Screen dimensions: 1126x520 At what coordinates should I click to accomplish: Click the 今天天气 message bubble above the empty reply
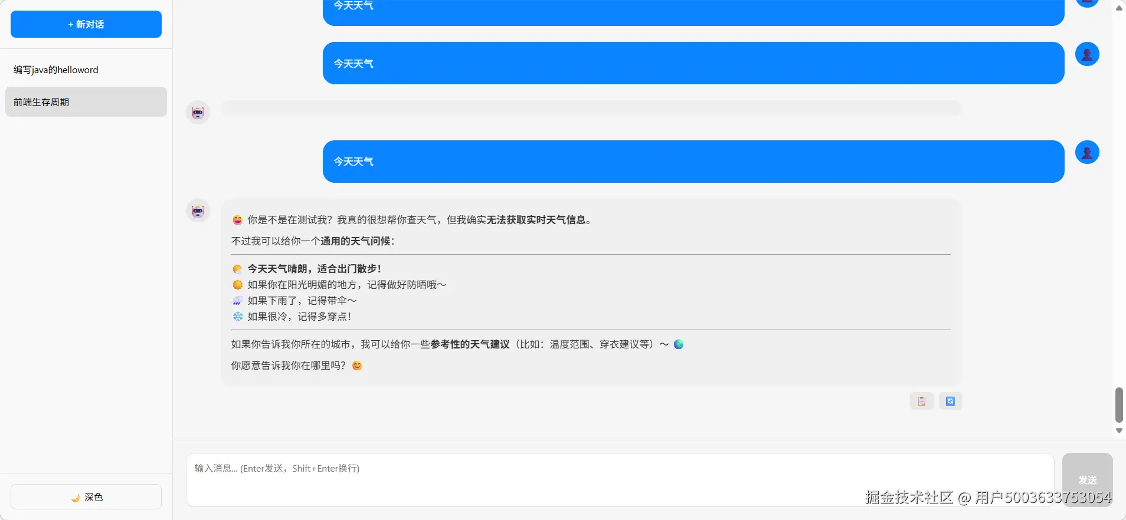click(693, 63)
